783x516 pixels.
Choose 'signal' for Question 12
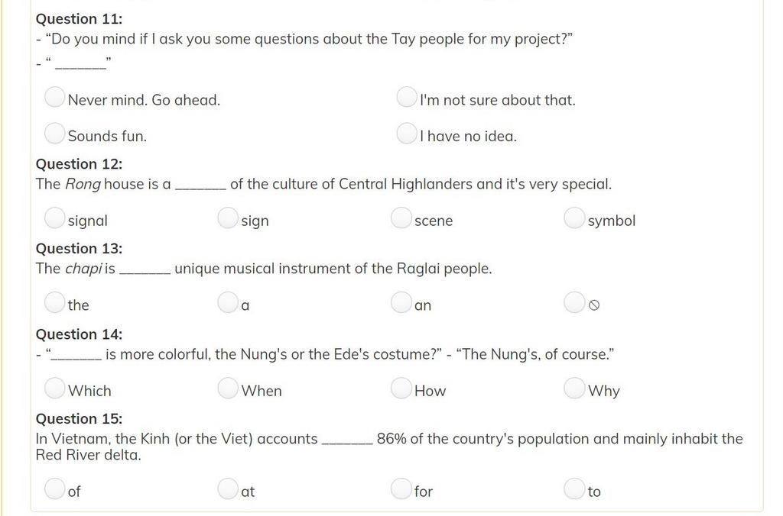(54, 218)
